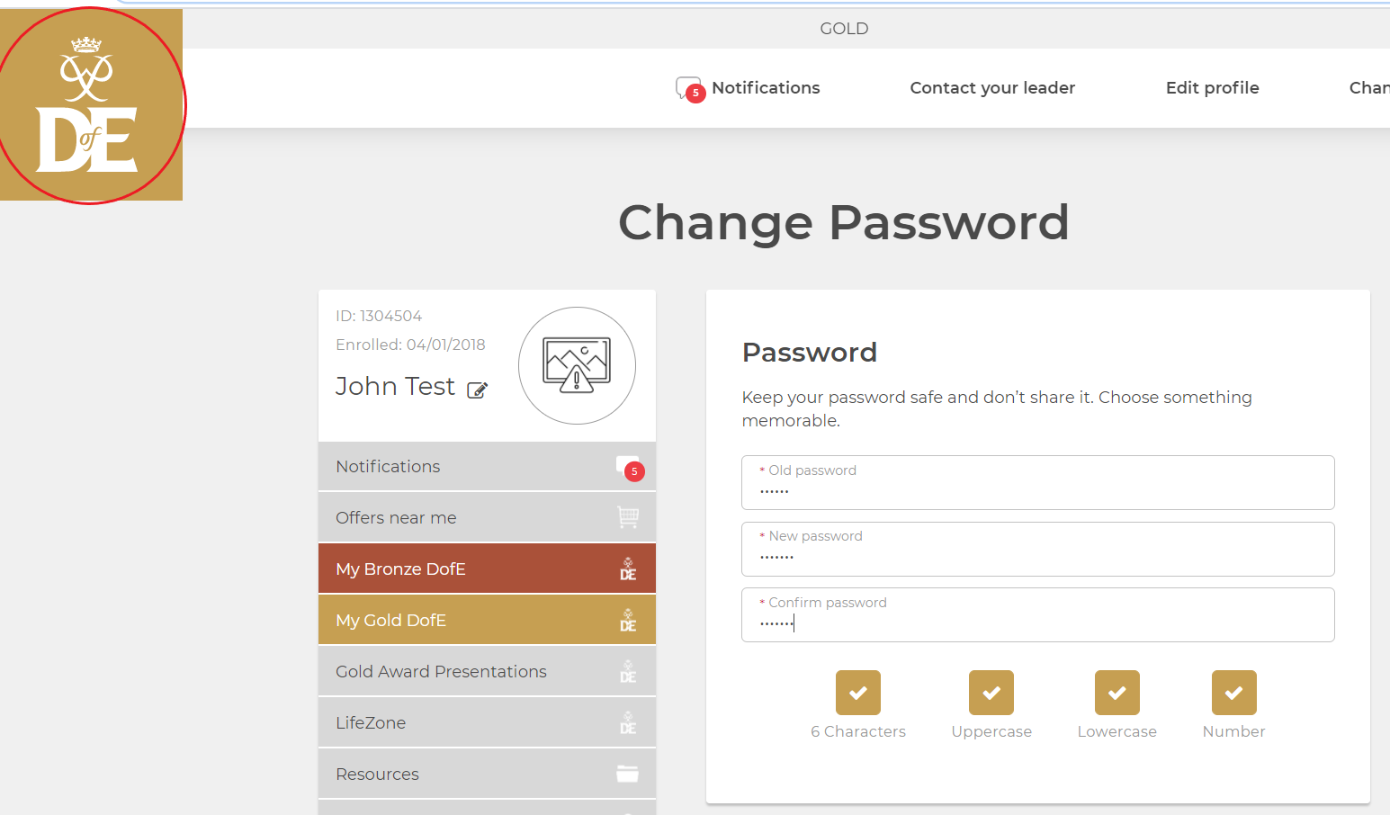The image size is (1390, 815).
Task: Open Notifications in the sidebar menu
Action: (487, 466)
